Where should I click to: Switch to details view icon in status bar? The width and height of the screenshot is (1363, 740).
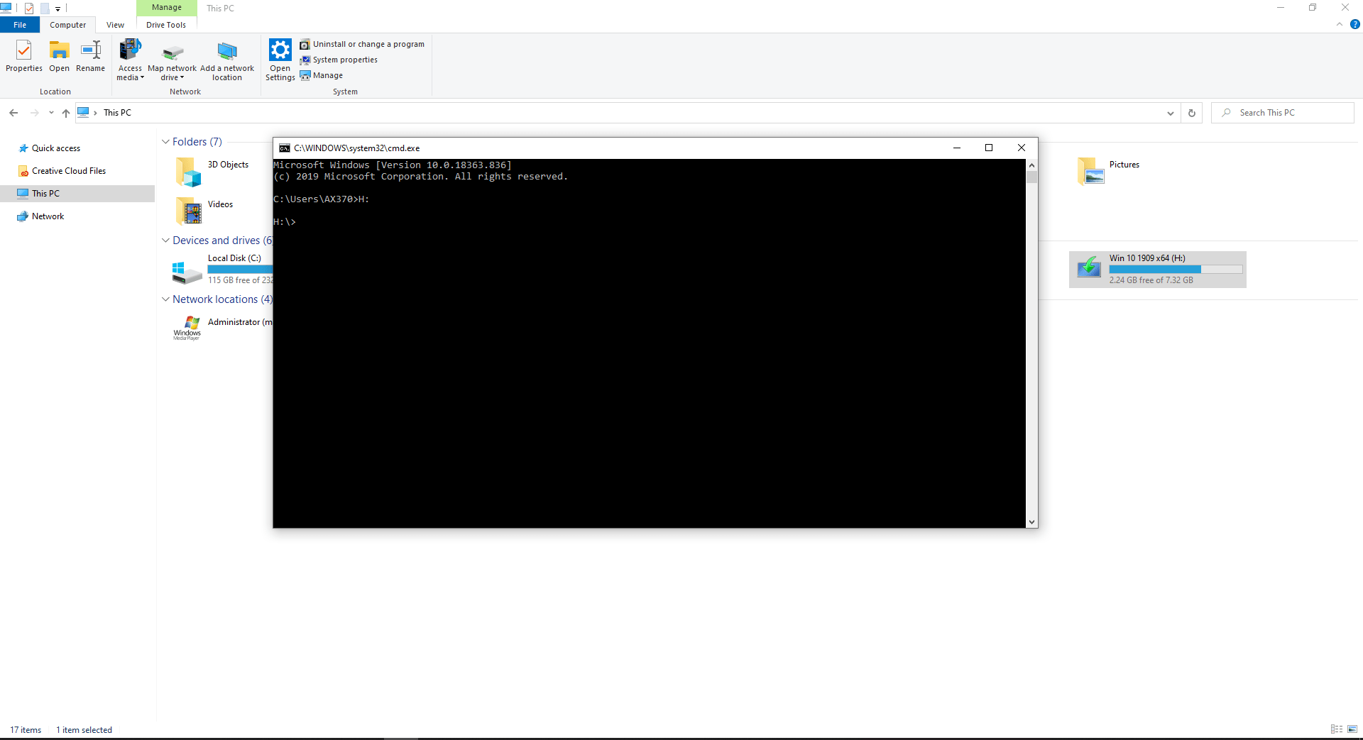(1337, 729)
